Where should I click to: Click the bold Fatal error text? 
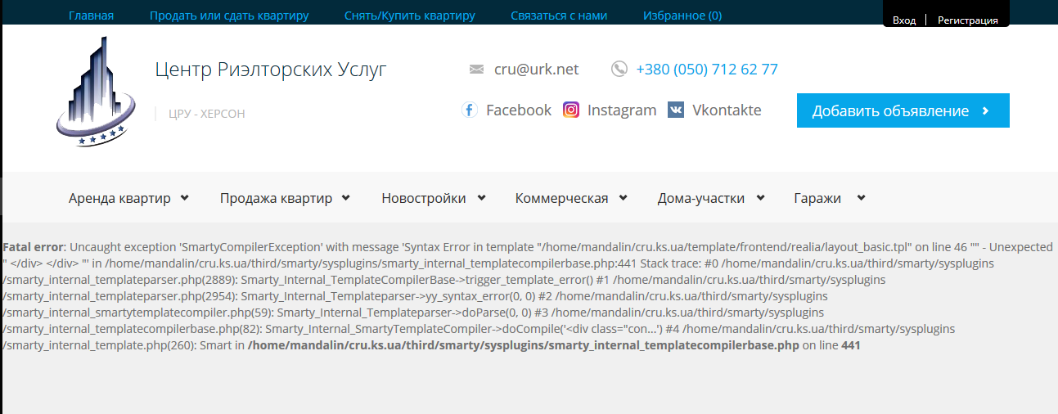(x=34, y=247)
